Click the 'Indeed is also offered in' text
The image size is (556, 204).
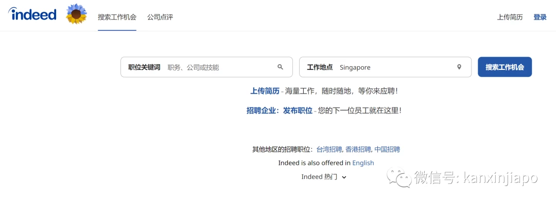315,163
